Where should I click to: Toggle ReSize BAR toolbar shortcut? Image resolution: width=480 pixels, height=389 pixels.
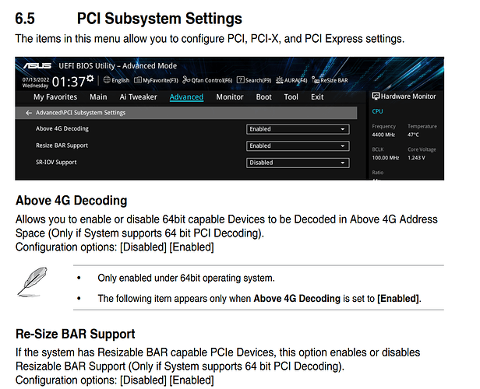click(330, 80)
